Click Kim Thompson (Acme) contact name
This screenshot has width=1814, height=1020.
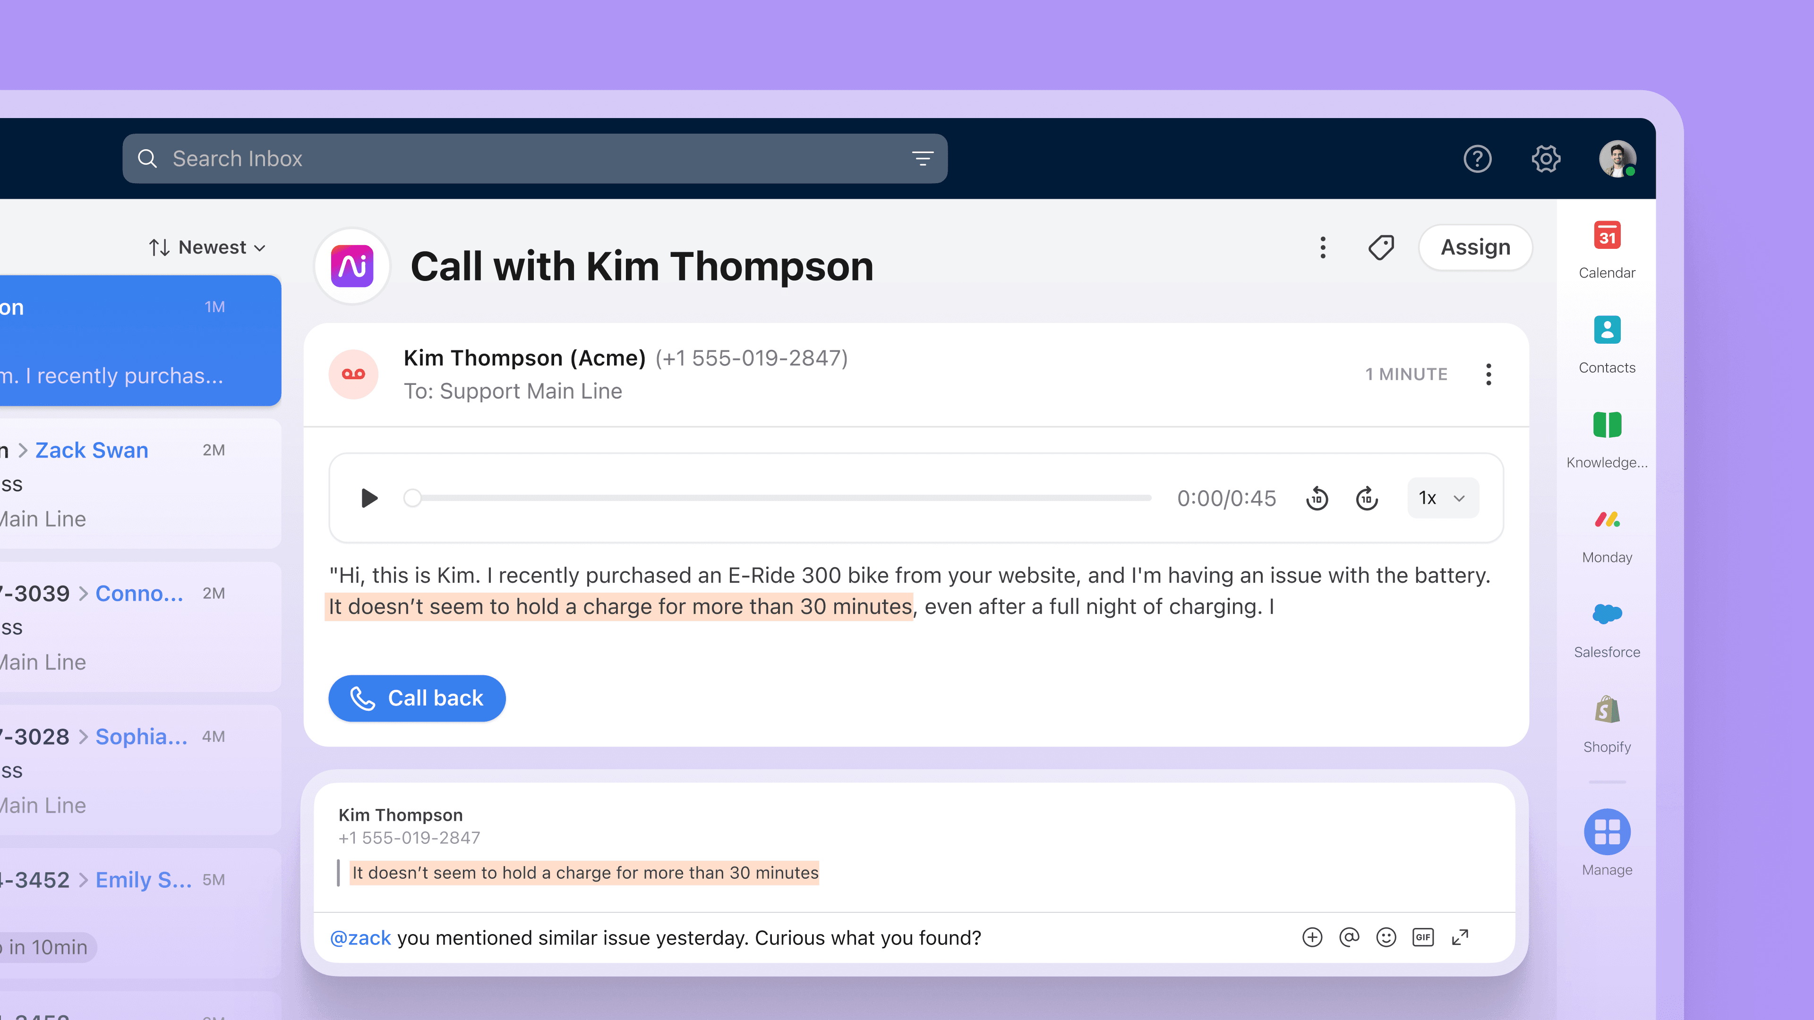pyautogui.click(x=525, y=357)
